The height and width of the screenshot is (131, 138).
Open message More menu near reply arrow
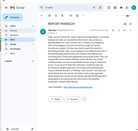pyautogui.click(x=130, y=30)
